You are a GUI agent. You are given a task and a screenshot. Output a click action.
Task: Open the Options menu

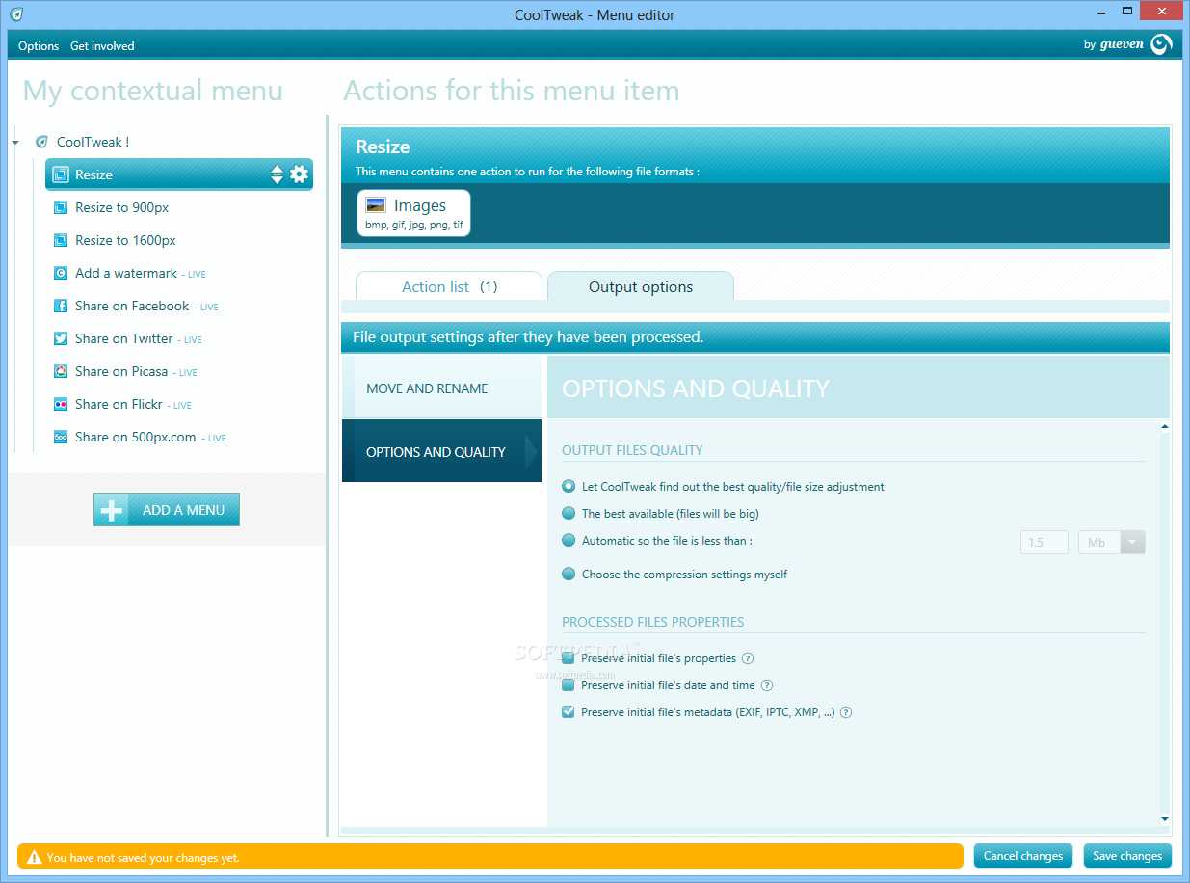(39, 45)
